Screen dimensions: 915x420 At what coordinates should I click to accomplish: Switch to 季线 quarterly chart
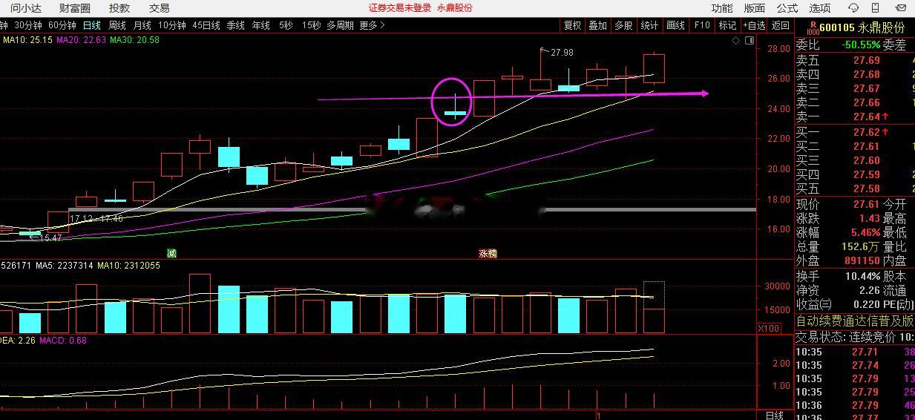[x=235, y=25]
